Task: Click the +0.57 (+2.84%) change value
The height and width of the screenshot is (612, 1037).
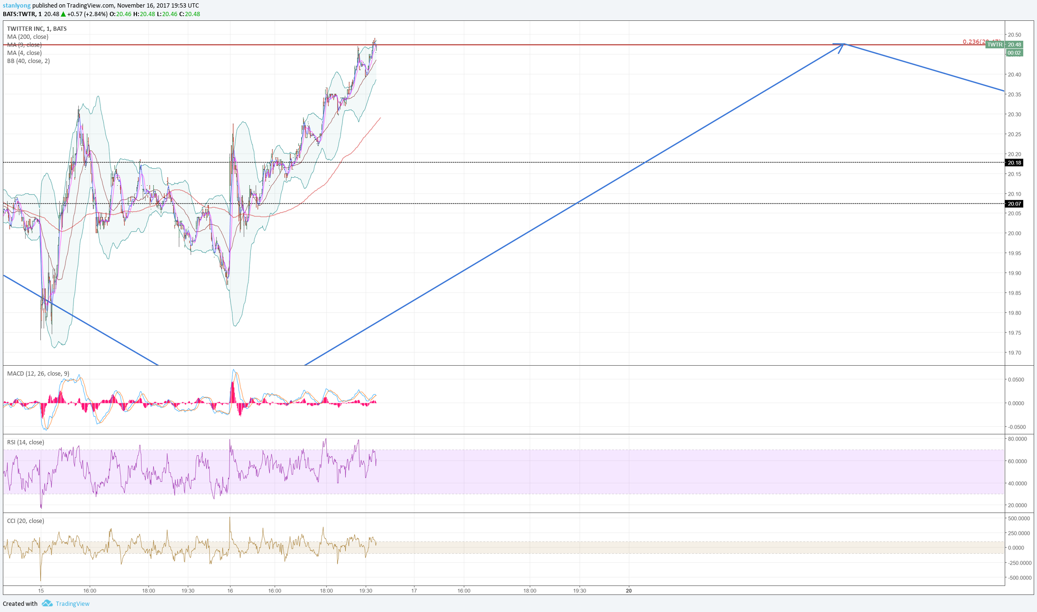Action: click(x=88, y=14)
